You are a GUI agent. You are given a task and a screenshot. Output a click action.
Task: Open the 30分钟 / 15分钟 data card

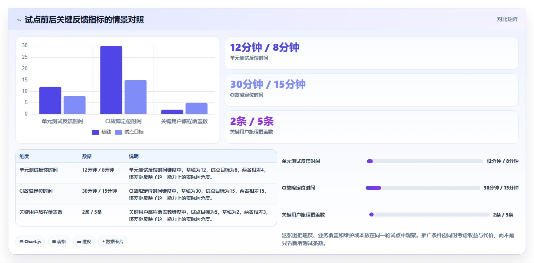pos(372,90)
